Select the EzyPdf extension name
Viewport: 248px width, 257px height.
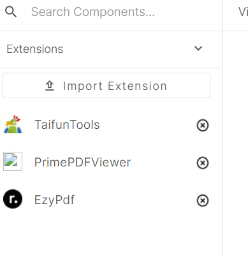[x=54, y=200]
